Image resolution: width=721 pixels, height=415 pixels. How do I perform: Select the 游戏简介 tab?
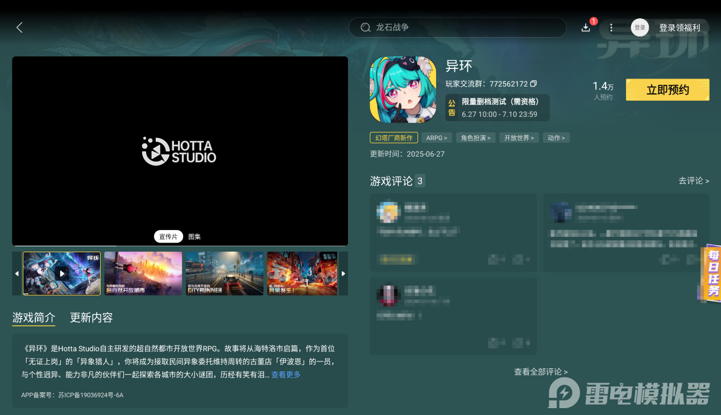33,318
